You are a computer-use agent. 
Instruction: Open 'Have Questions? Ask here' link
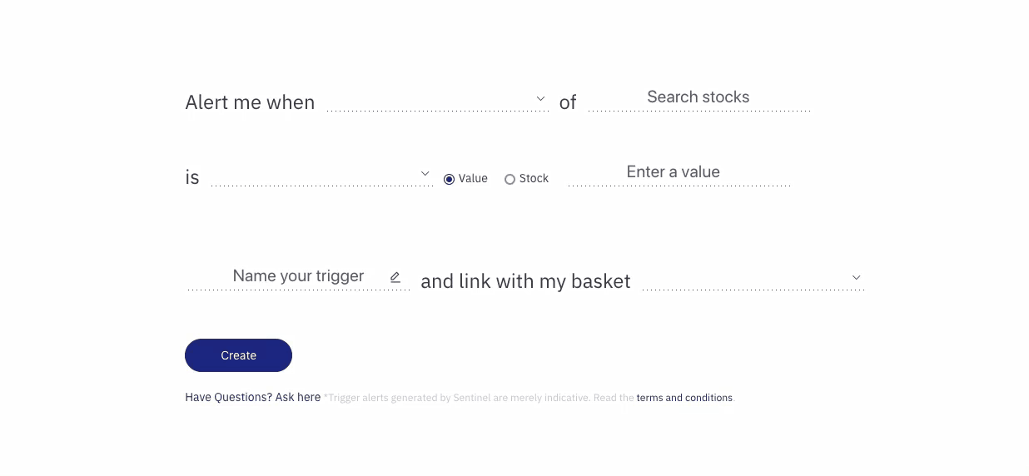point(252,398)
